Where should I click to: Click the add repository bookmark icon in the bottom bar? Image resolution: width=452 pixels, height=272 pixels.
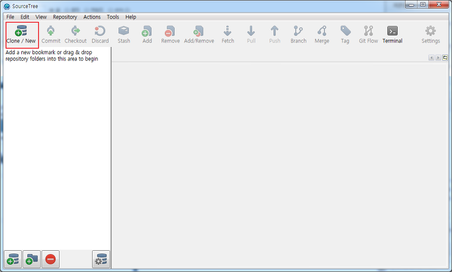13,259
